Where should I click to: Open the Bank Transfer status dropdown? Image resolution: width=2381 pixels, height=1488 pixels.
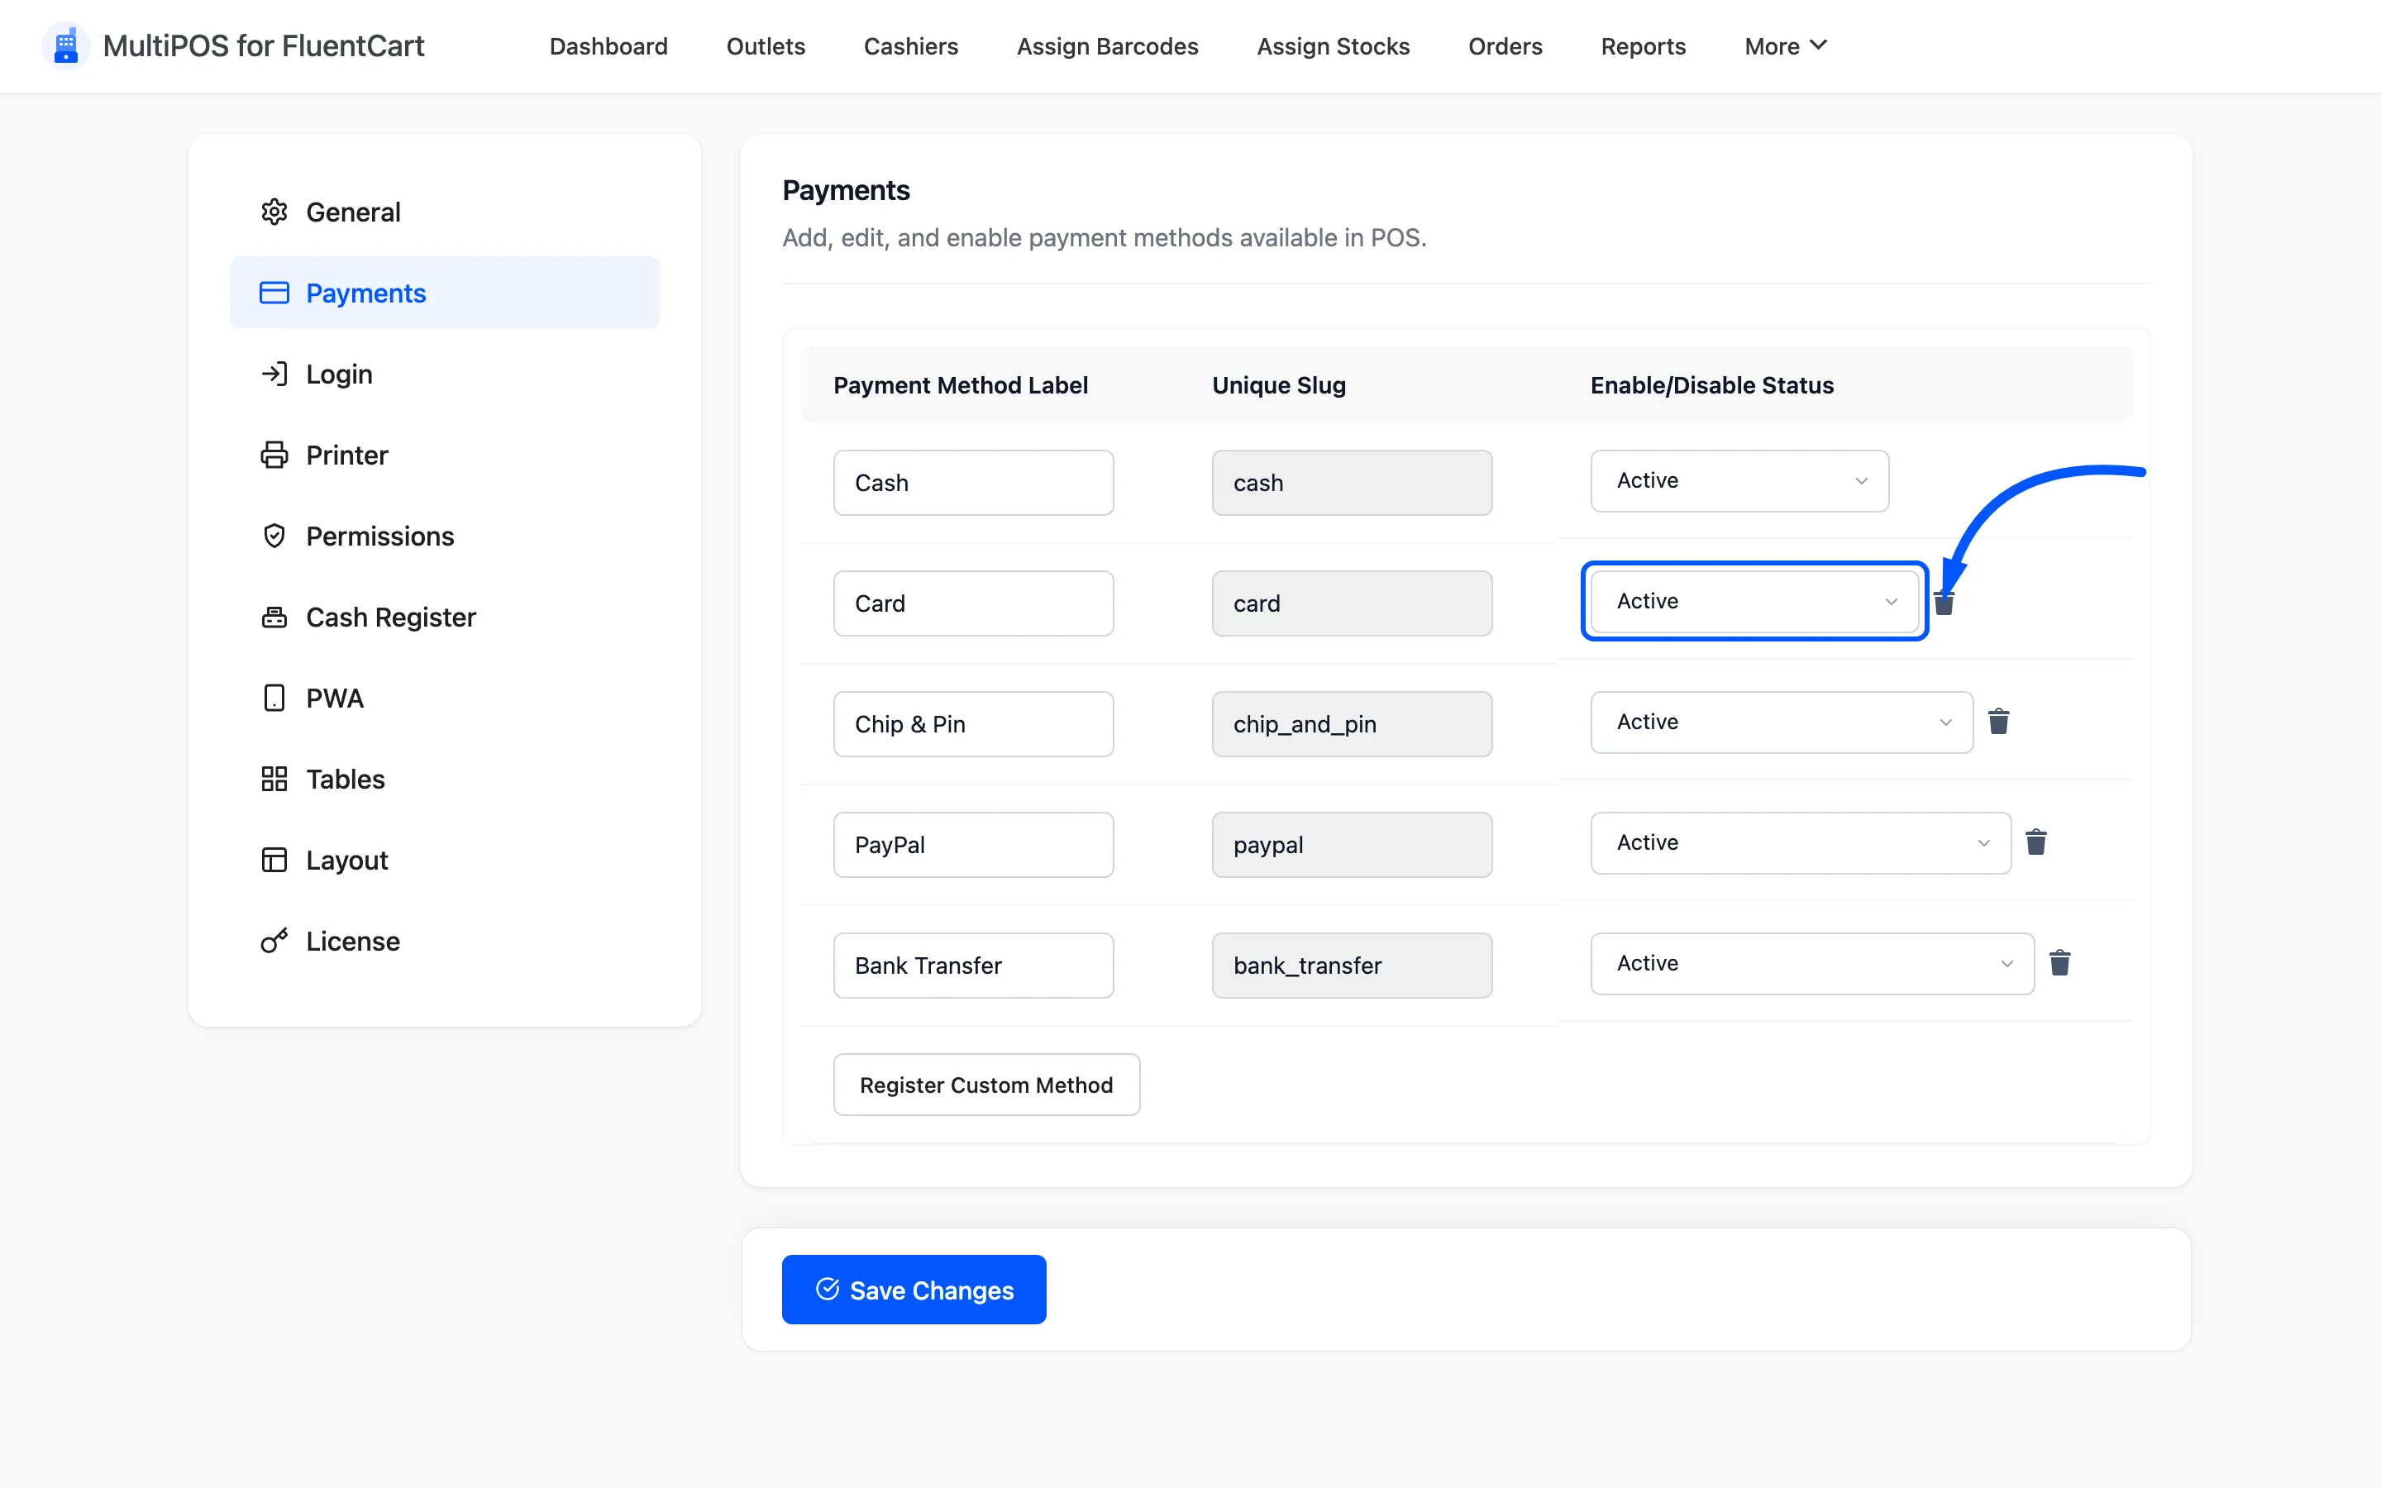coord(1812,963)
